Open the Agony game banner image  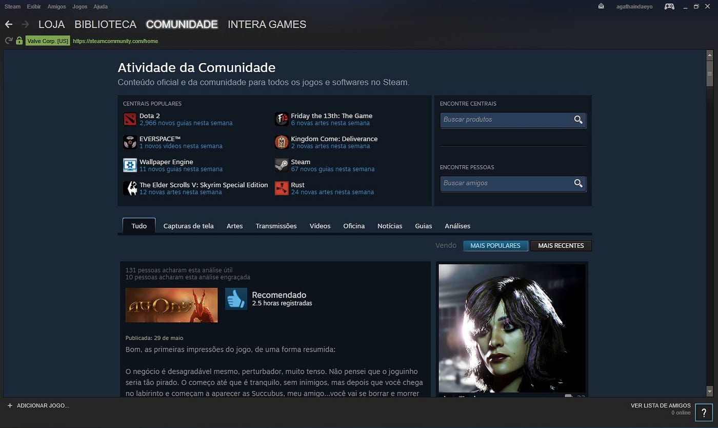pyautogui.click(x=171, y=305)
